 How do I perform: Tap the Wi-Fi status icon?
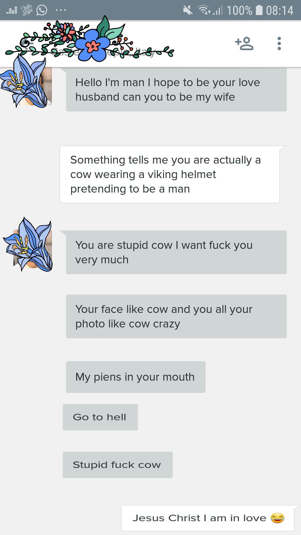click(204, 10)
